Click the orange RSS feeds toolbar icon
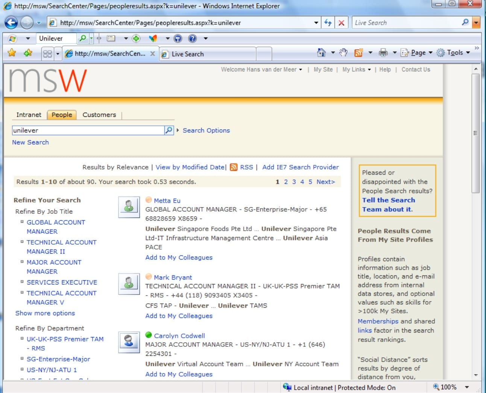The image size is (486, 393). tap(358, 53)
